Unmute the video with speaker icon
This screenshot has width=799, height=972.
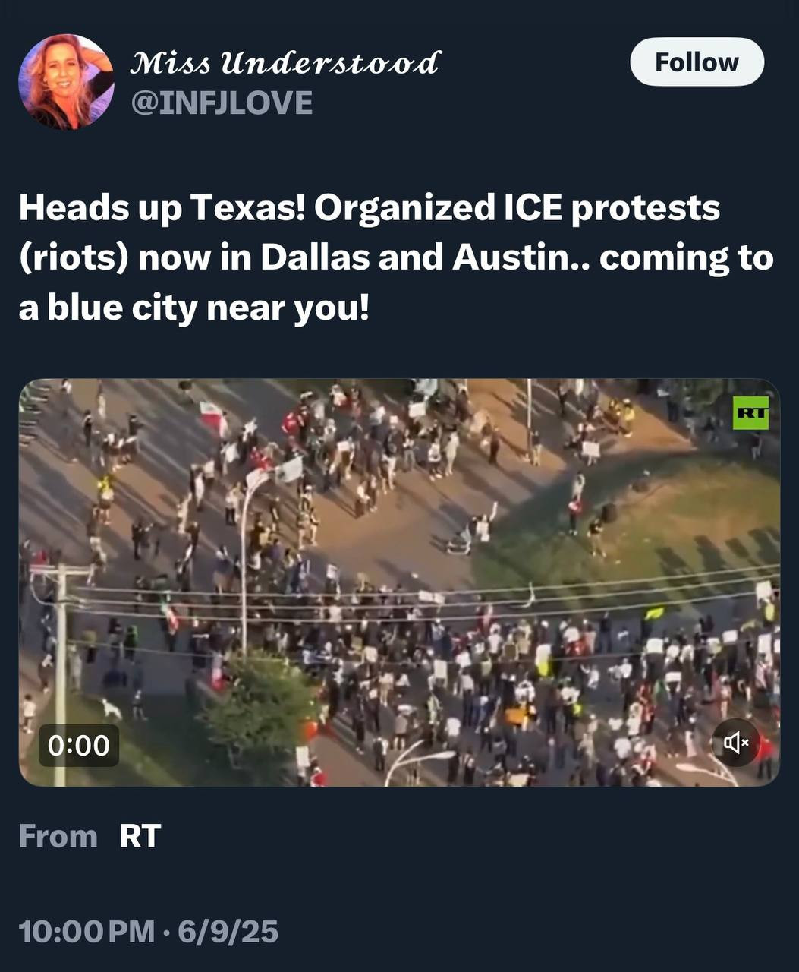point(736,742)
